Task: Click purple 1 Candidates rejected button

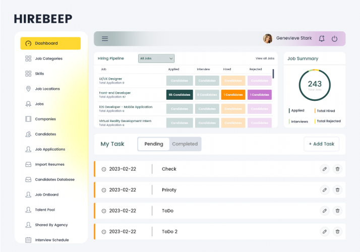Action: 260,95
